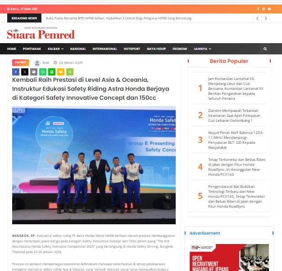Go to HOME in navigation bar
Viewport: 282px width, 271px height.
[x=12, y=49]
